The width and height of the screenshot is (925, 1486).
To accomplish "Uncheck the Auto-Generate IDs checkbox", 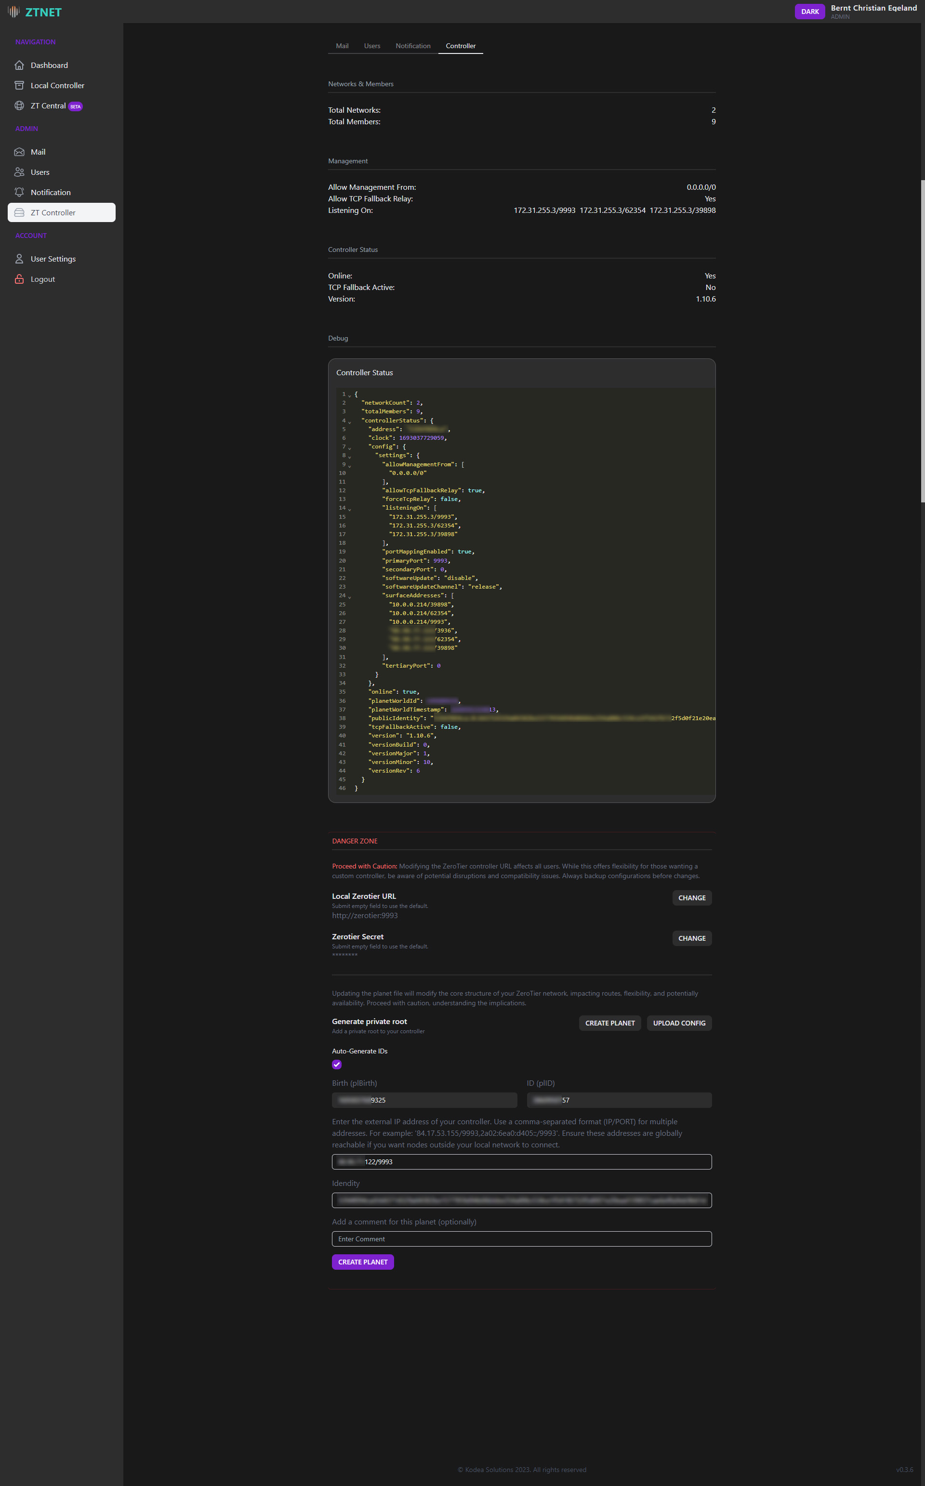I will pyautogui.click(x=336, y=1064).
